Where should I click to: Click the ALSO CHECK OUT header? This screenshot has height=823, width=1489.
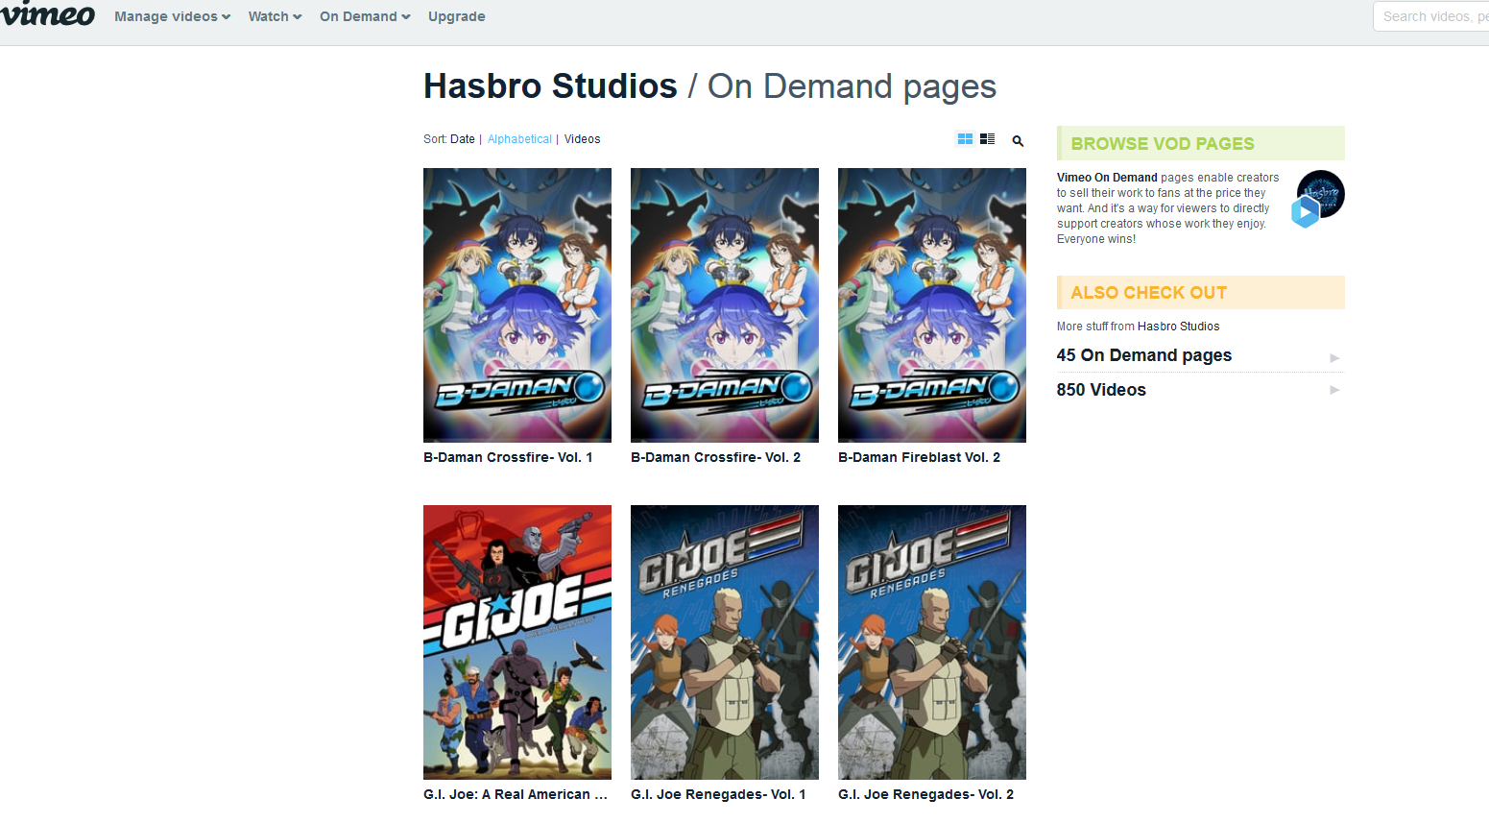[1201, 293]
